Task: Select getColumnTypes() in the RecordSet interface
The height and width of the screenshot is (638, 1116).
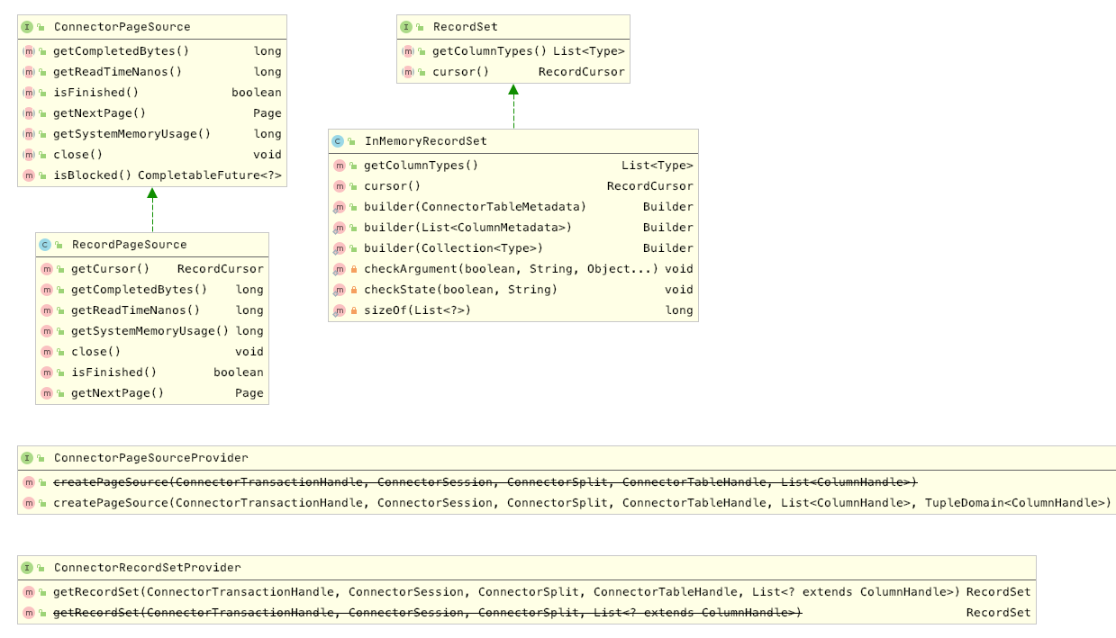Action: pyautogui.click(x=489, y=51)
